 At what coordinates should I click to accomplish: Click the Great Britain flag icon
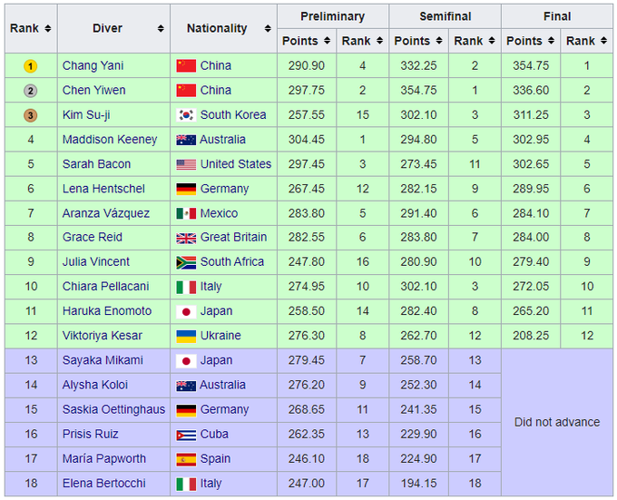[186, 238]
